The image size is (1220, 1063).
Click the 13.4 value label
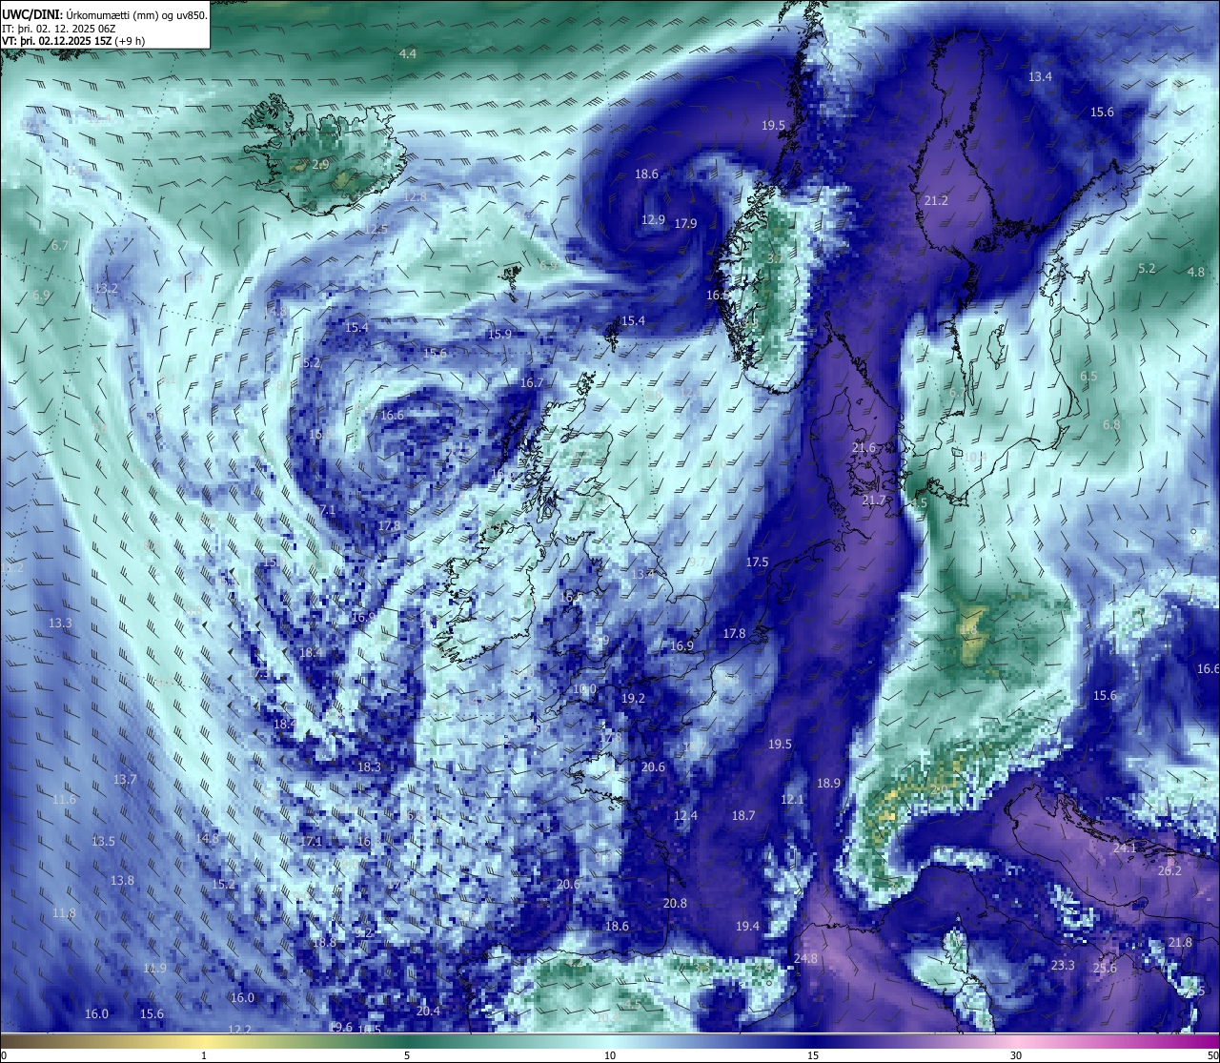pyautogui.click(x=1041, y=76)
